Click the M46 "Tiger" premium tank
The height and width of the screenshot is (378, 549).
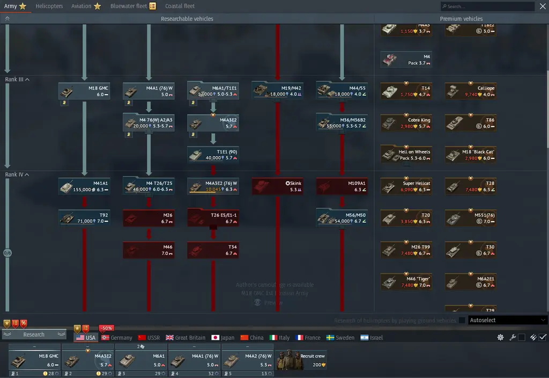[x=406, y=281]
